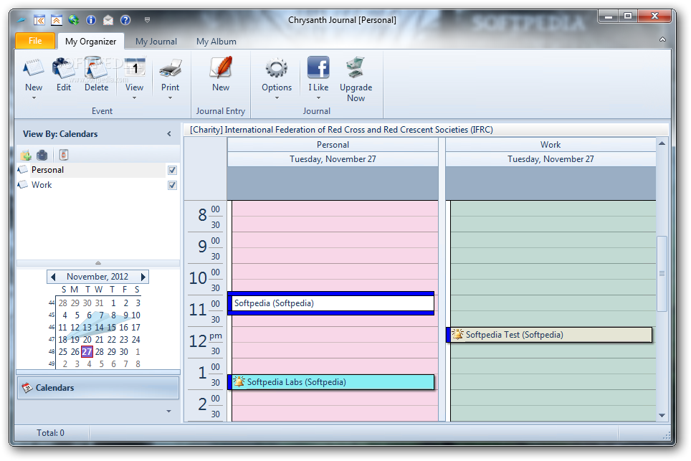Image resolution: width=691 pixels, height=461 pixels.
Task: Click the help question mark icon
Action: [x=125, y=20]
